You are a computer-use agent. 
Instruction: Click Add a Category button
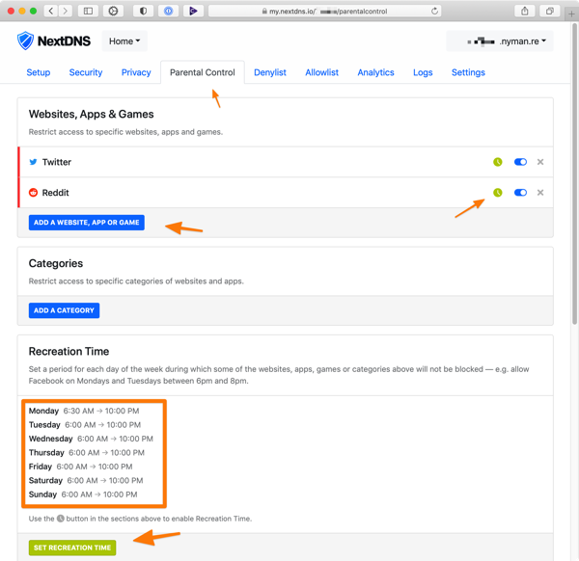pos(64,310)
